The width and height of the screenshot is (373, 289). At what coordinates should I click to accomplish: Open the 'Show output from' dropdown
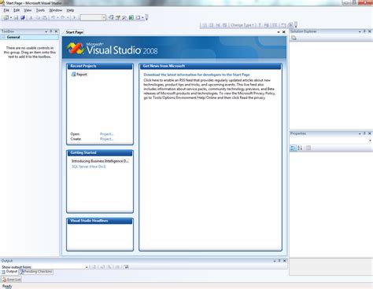pos(87,267)
